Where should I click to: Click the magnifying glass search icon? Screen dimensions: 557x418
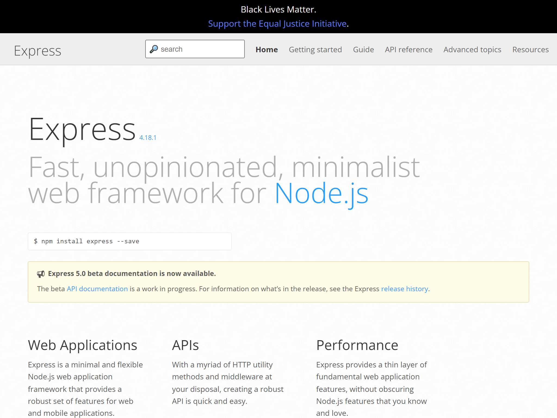(154, 49)
